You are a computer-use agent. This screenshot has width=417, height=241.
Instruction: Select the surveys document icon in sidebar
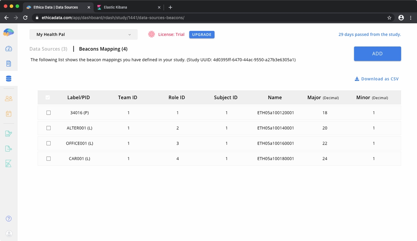pos(9,63)
